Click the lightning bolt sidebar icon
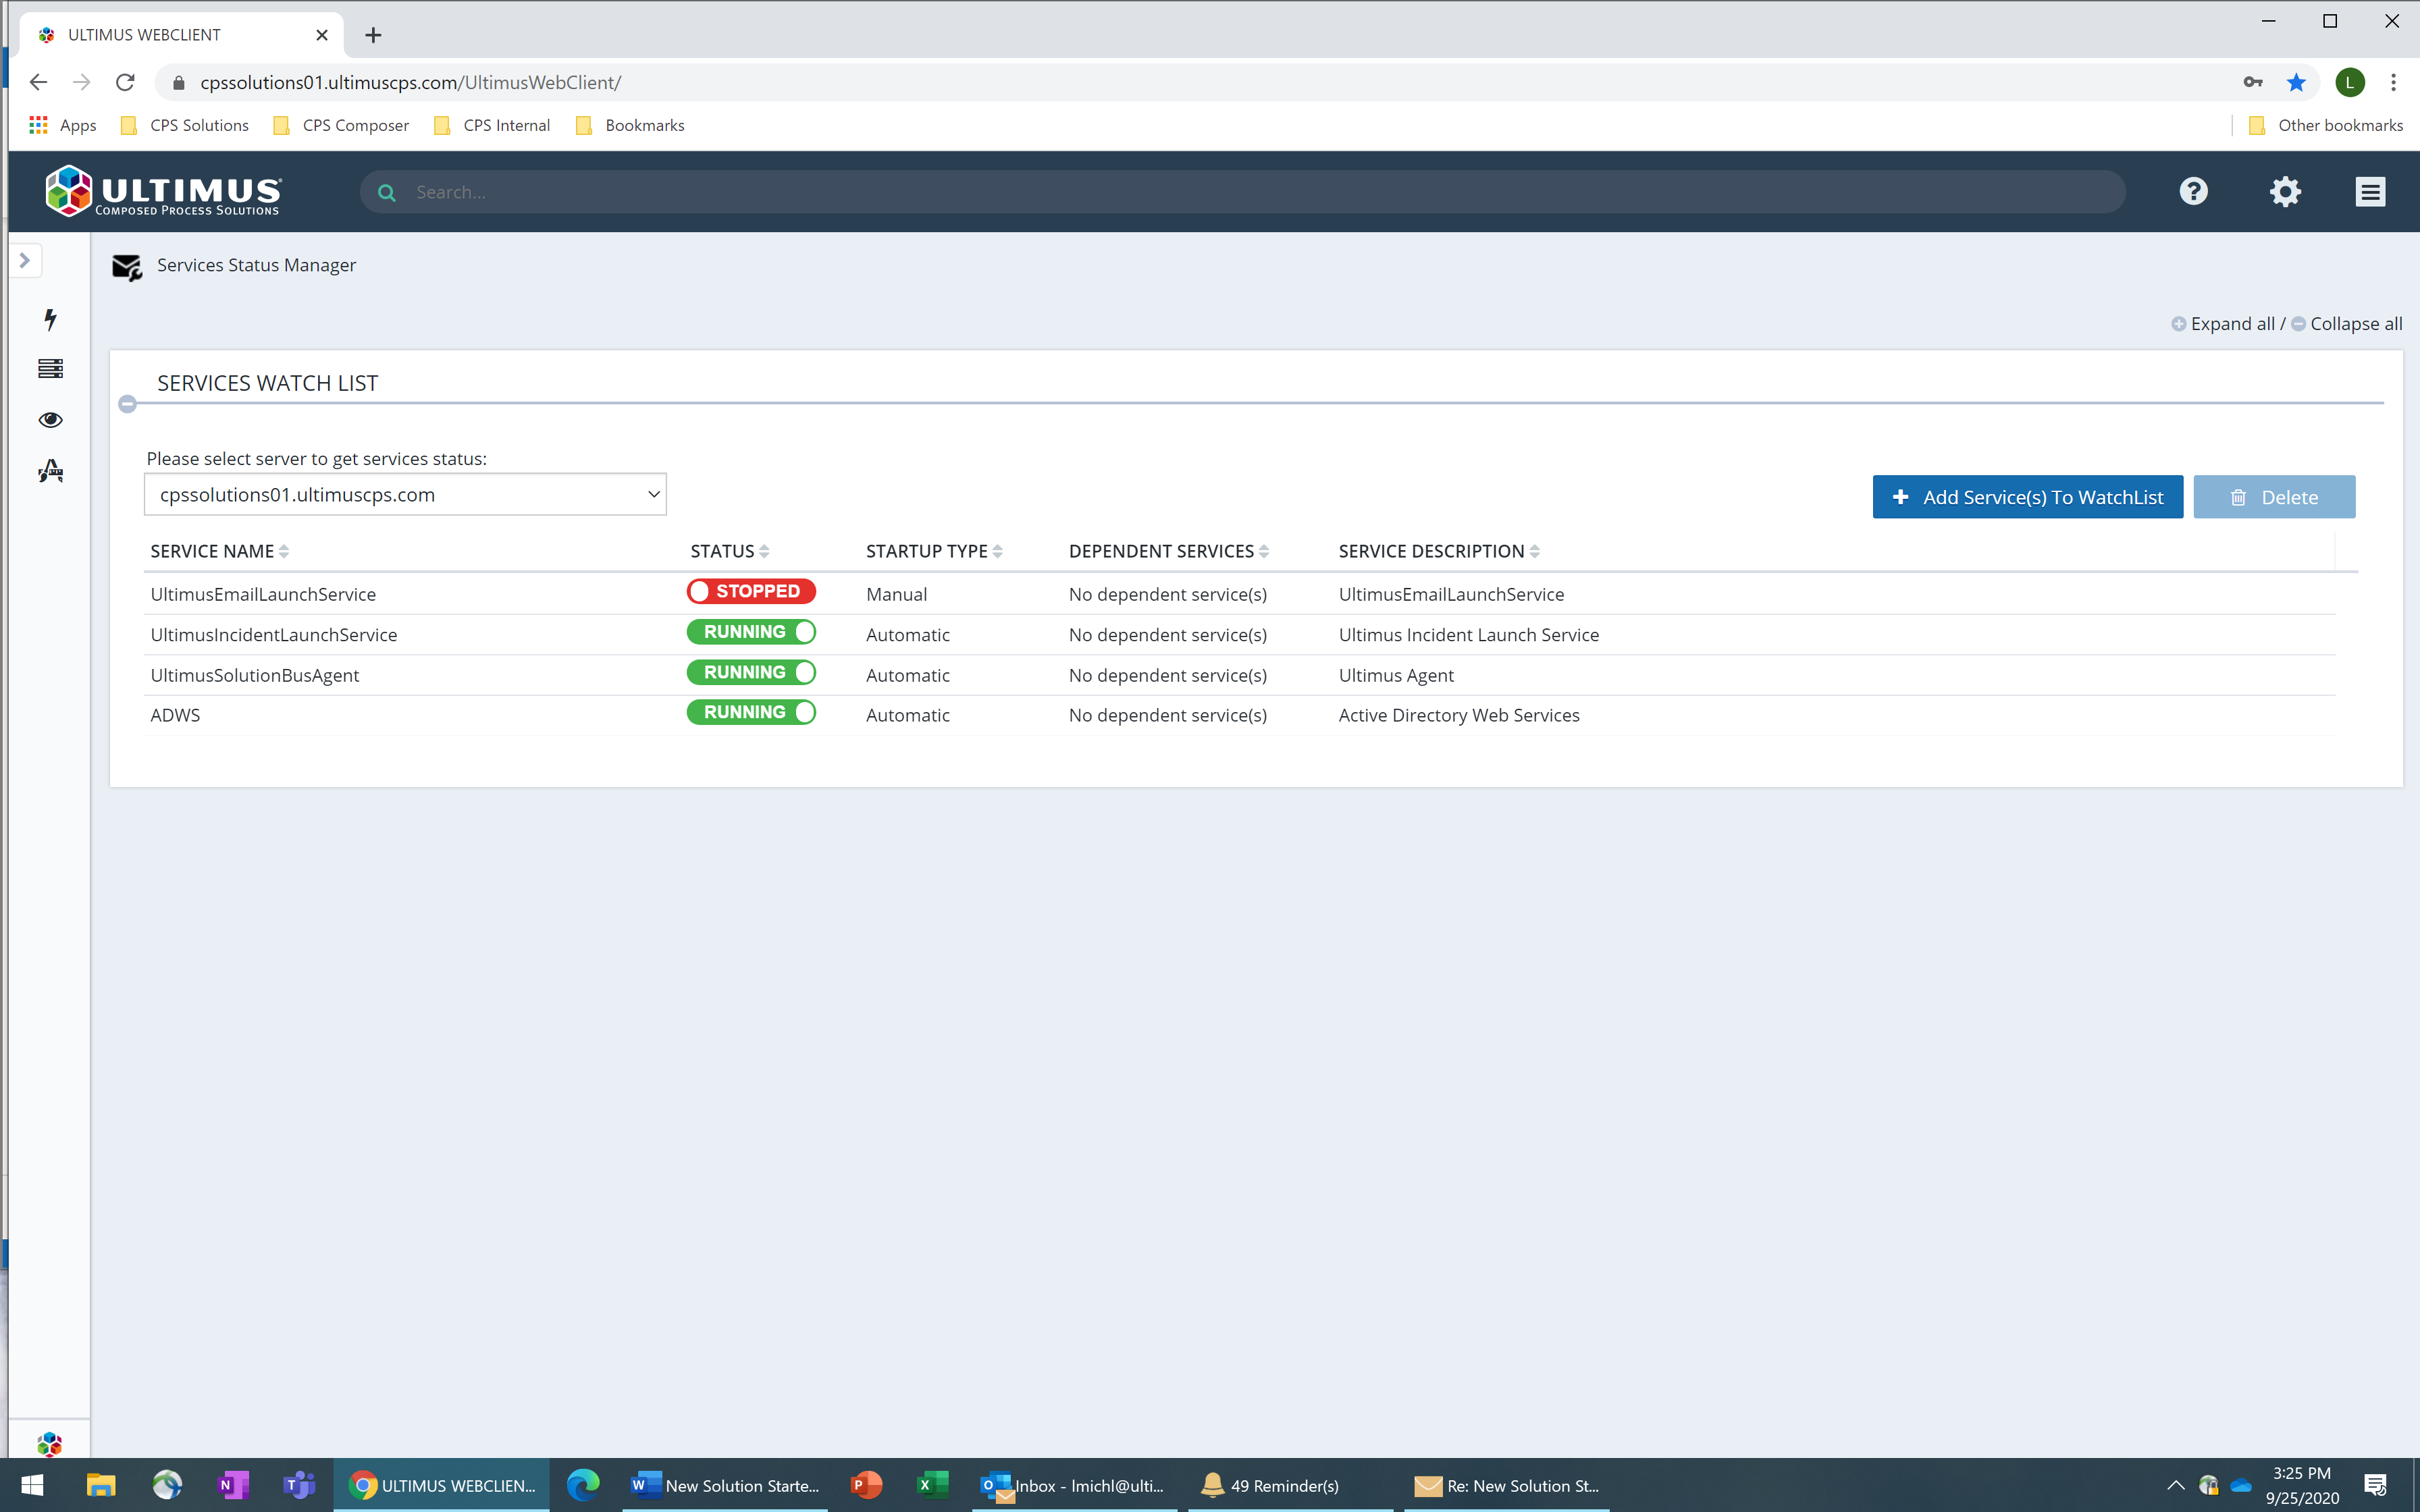This screenshot has height=1512, width=2420. pos(50,319)
